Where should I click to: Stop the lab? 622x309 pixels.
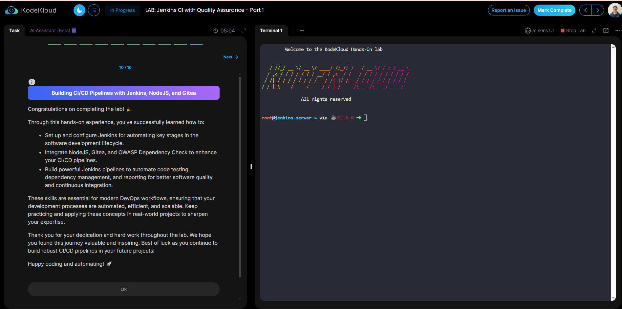573,31
